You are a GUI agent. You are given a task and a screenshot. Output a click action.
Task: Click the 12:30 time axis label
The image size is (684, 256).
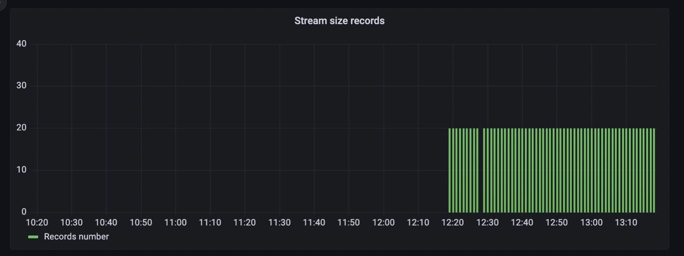click(x=487, y=223)
